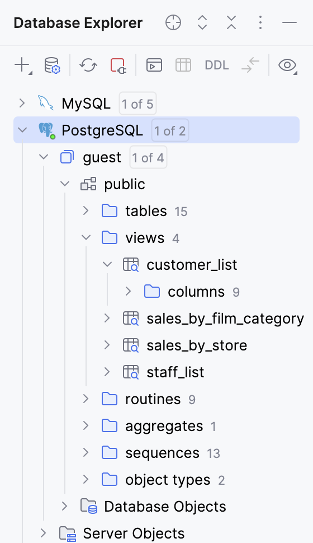Select sales_by_film_category view name
Screen dimensions: 313x543
[225, 319]
